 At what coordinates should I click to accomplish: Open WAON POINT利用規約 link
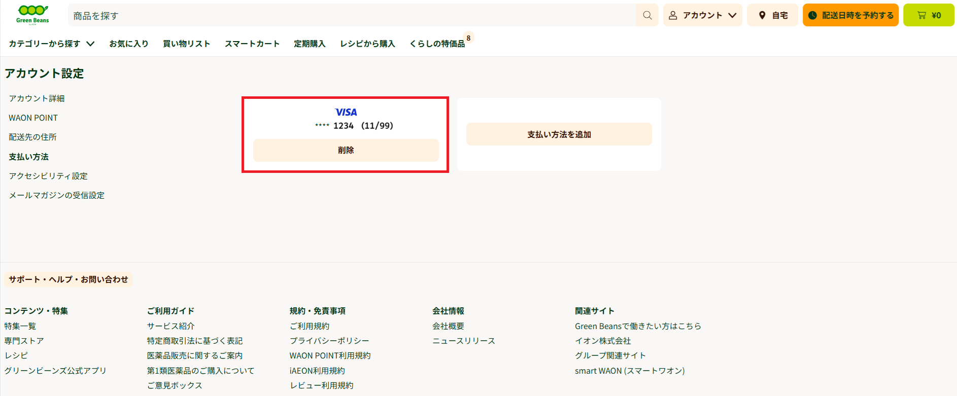330,355
